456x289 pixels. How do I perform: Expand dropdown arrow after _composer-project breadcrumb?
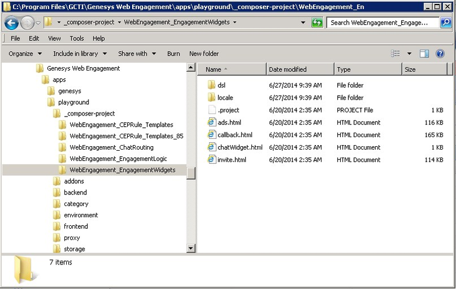[x=119, y=22]
